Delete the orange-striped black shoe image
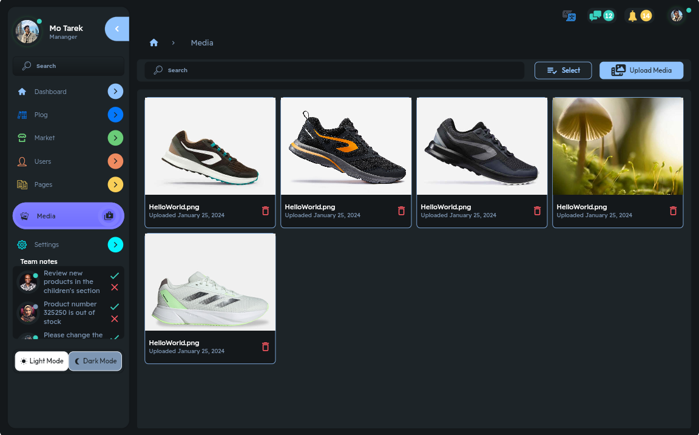The height and width of the screenshot is (435, 699). pos(401,211)
